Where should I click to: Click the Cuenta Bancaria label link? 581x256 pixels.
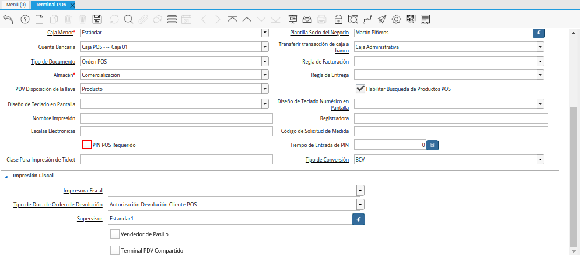coord(57,47)
